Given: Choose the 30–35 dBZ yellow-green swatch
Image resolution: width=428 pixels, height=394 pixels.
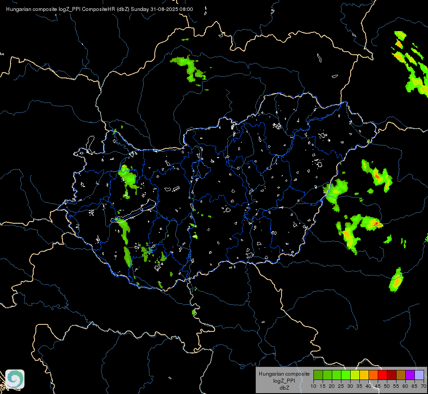Looking at the screenshot, I should (355, 375).
